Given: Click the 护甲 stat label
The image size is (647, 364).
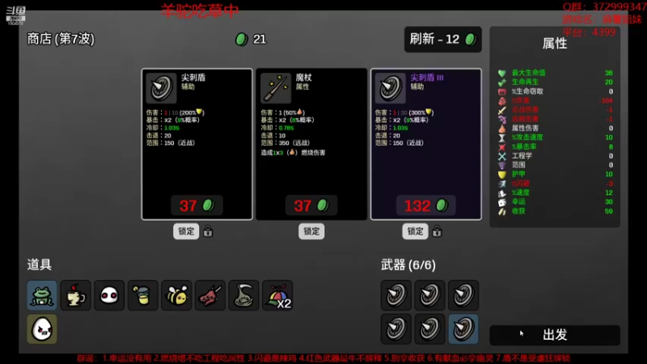Looking at the screenshot, I should (518, 174).
